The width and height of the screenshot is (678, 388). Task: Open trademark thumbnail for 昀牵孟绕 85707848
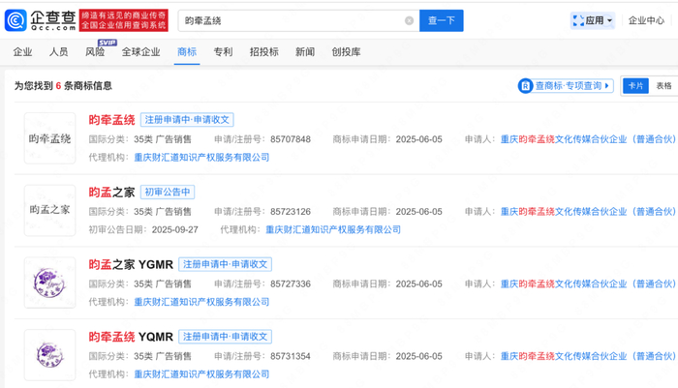tap(49, 138)
